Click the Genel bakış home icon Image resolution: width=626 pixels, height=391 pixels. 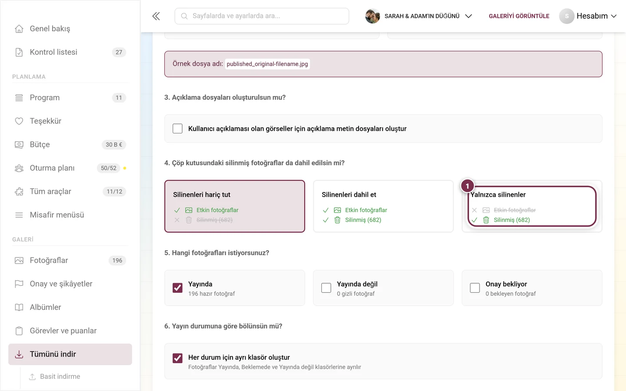point(19,29)
